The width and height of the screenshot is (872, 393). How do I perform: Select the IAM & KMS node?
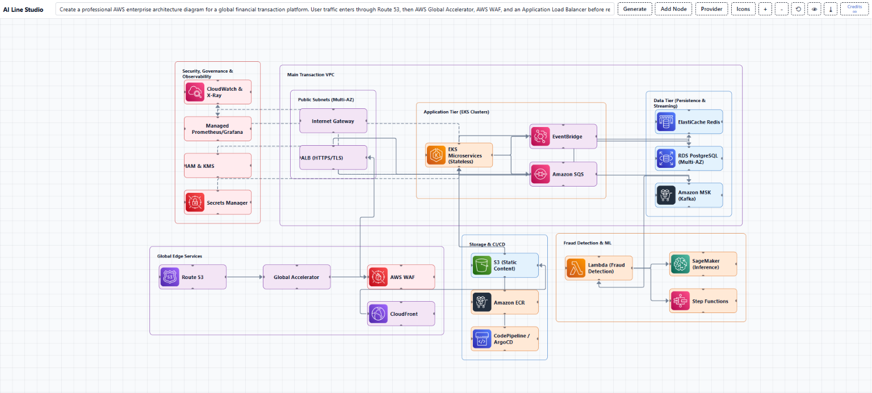pos(217,166)
